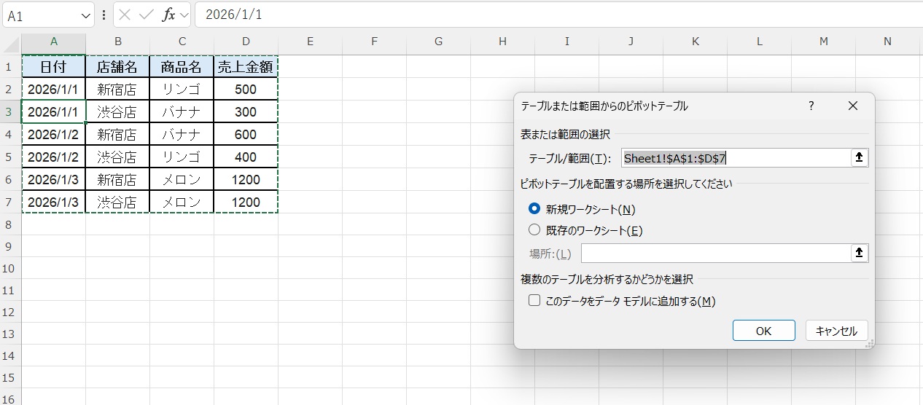Viewport: 923px width, 405px height.
Task: Select column N header
Action: coord(887,42)
